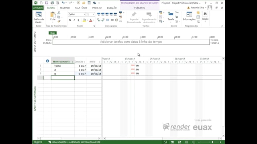Undo the last action
The width and height of the screenshot is (257, 144).
(63, 3)
